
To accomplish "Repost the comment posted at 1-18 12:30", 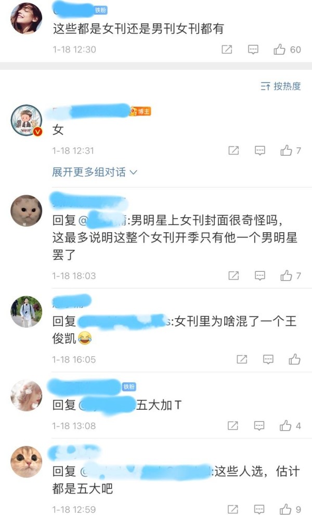I will point(227,49).
